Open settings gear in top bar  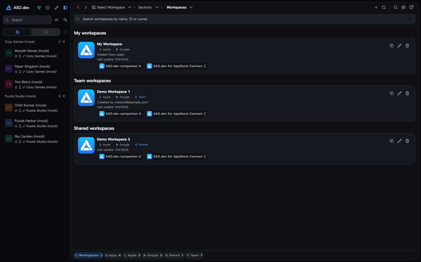point(403,7)
